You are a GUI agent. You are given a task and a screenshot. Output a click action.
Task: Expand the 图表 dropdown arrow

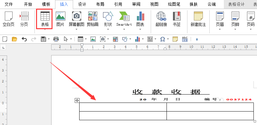pos(140,29)
